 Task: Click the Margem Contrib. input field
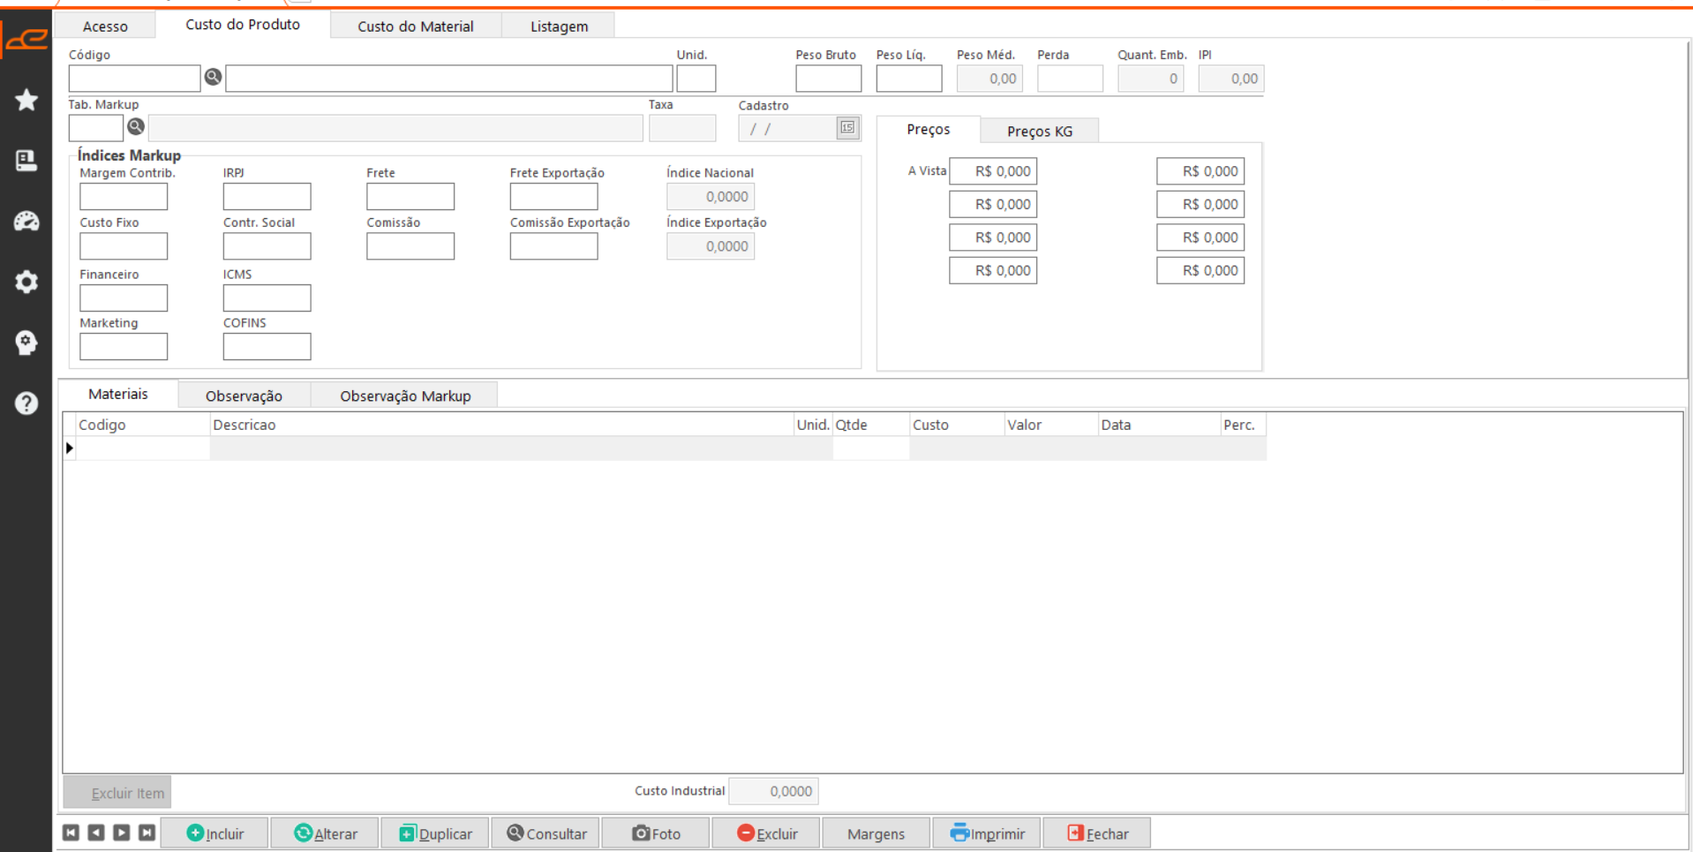coord(124,196)
